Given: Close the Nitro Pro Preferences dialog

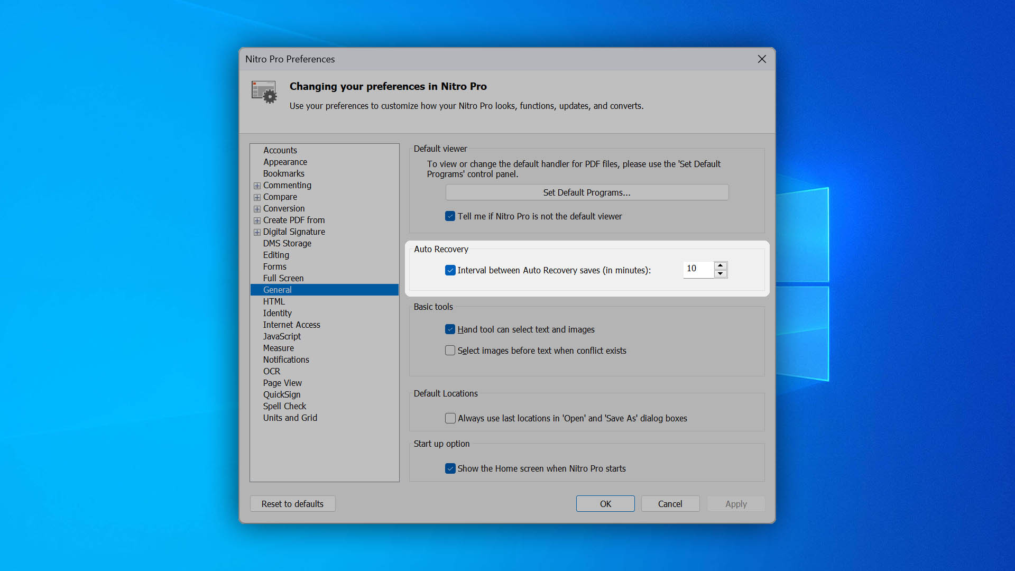Looking at the screenshot, I should coord(762,59).
